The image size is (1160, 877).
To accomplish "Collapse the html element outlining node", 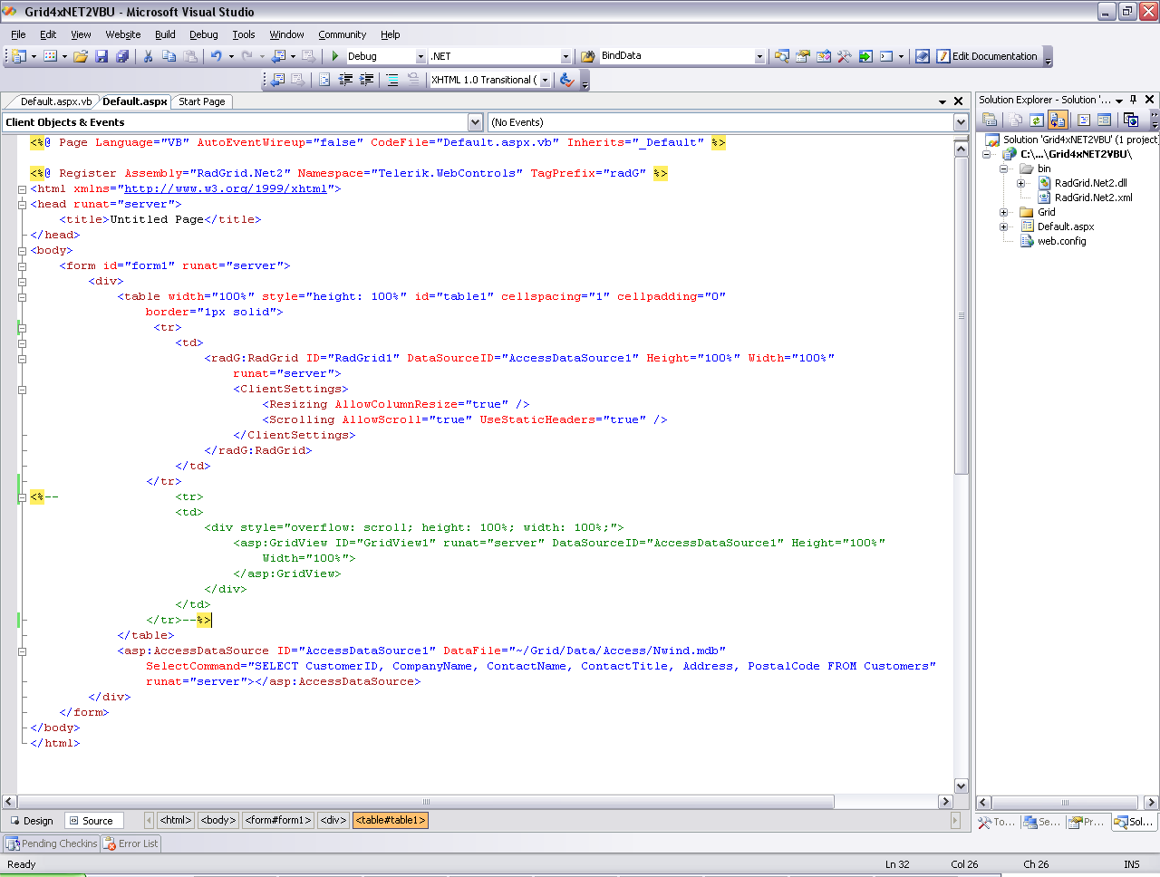I will point(22,189).
